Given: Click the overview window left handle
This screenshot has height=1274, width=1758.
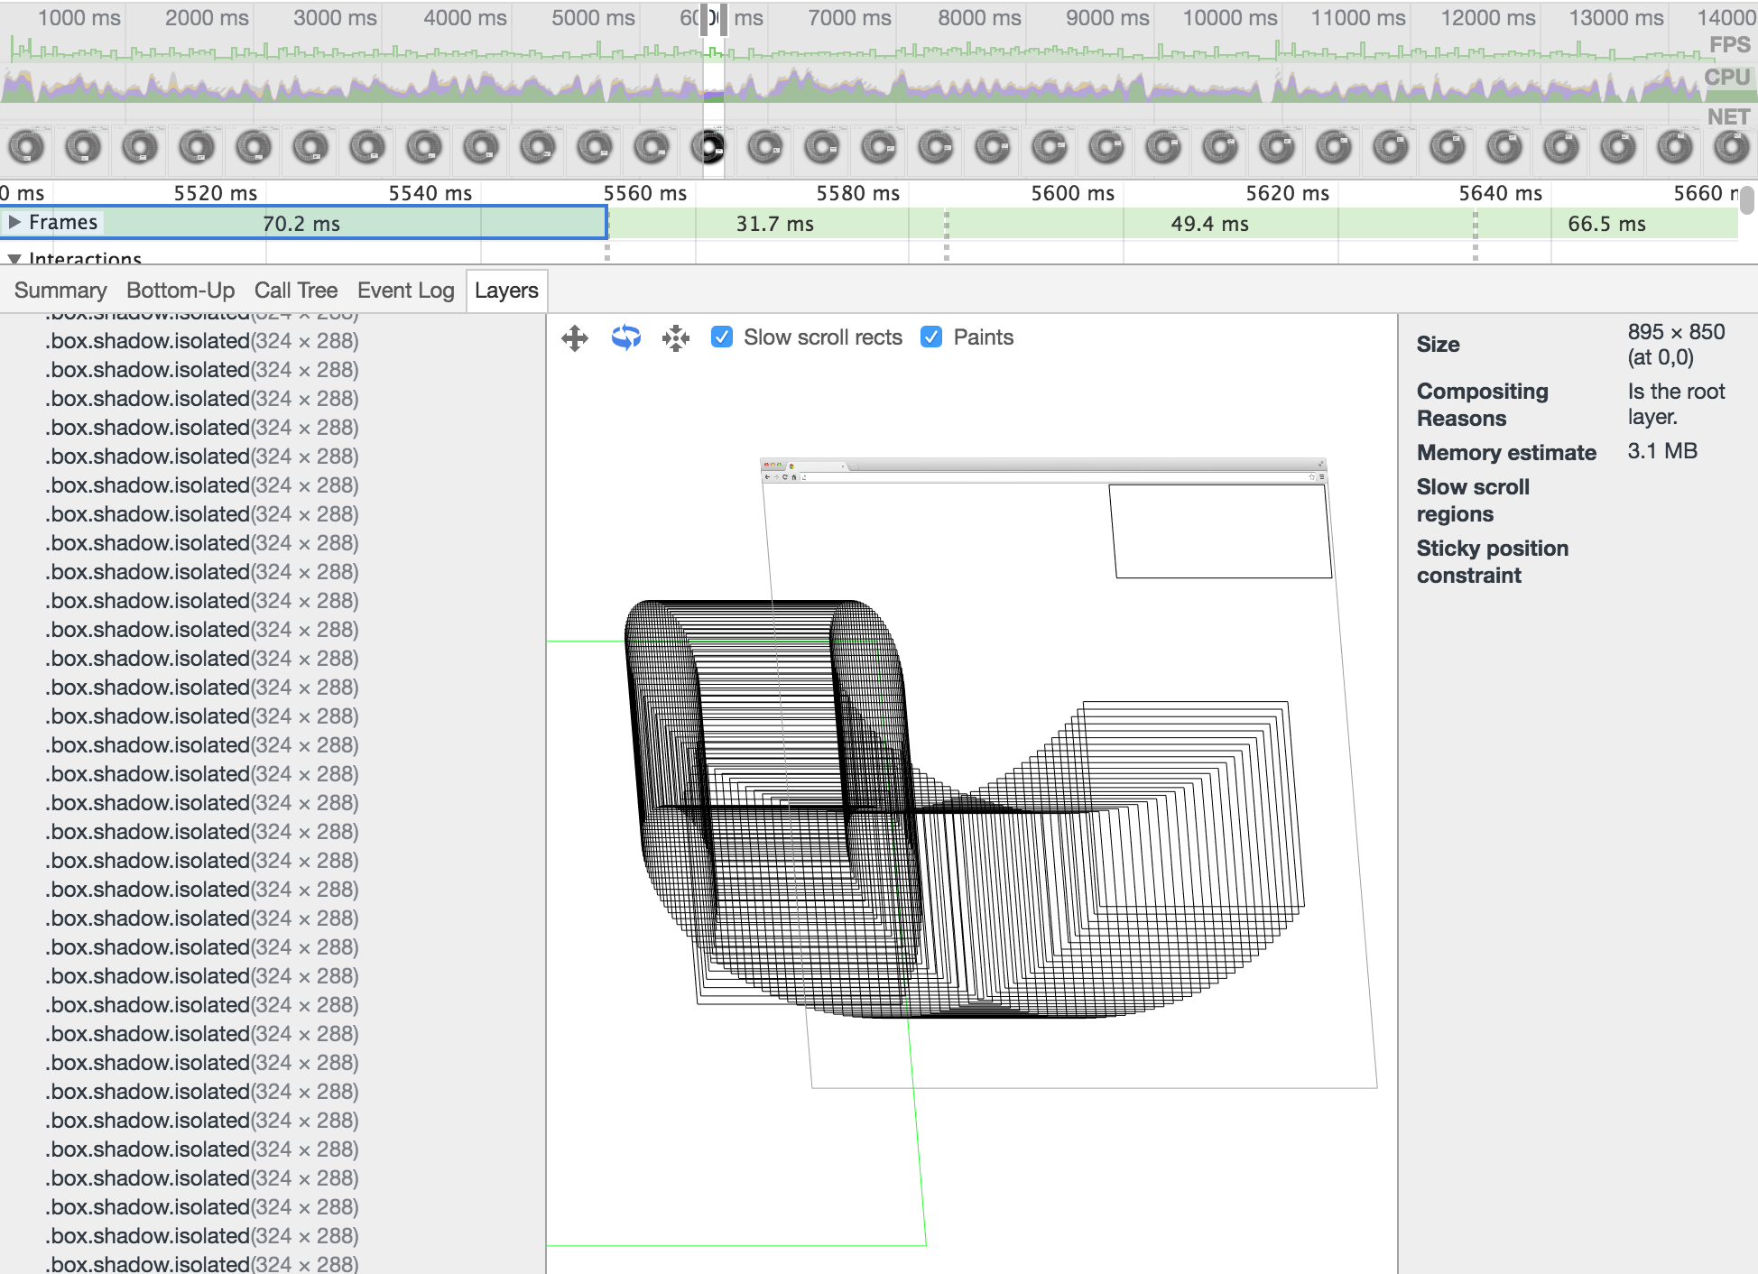Looking at the screenshot, I should [704, 18].
